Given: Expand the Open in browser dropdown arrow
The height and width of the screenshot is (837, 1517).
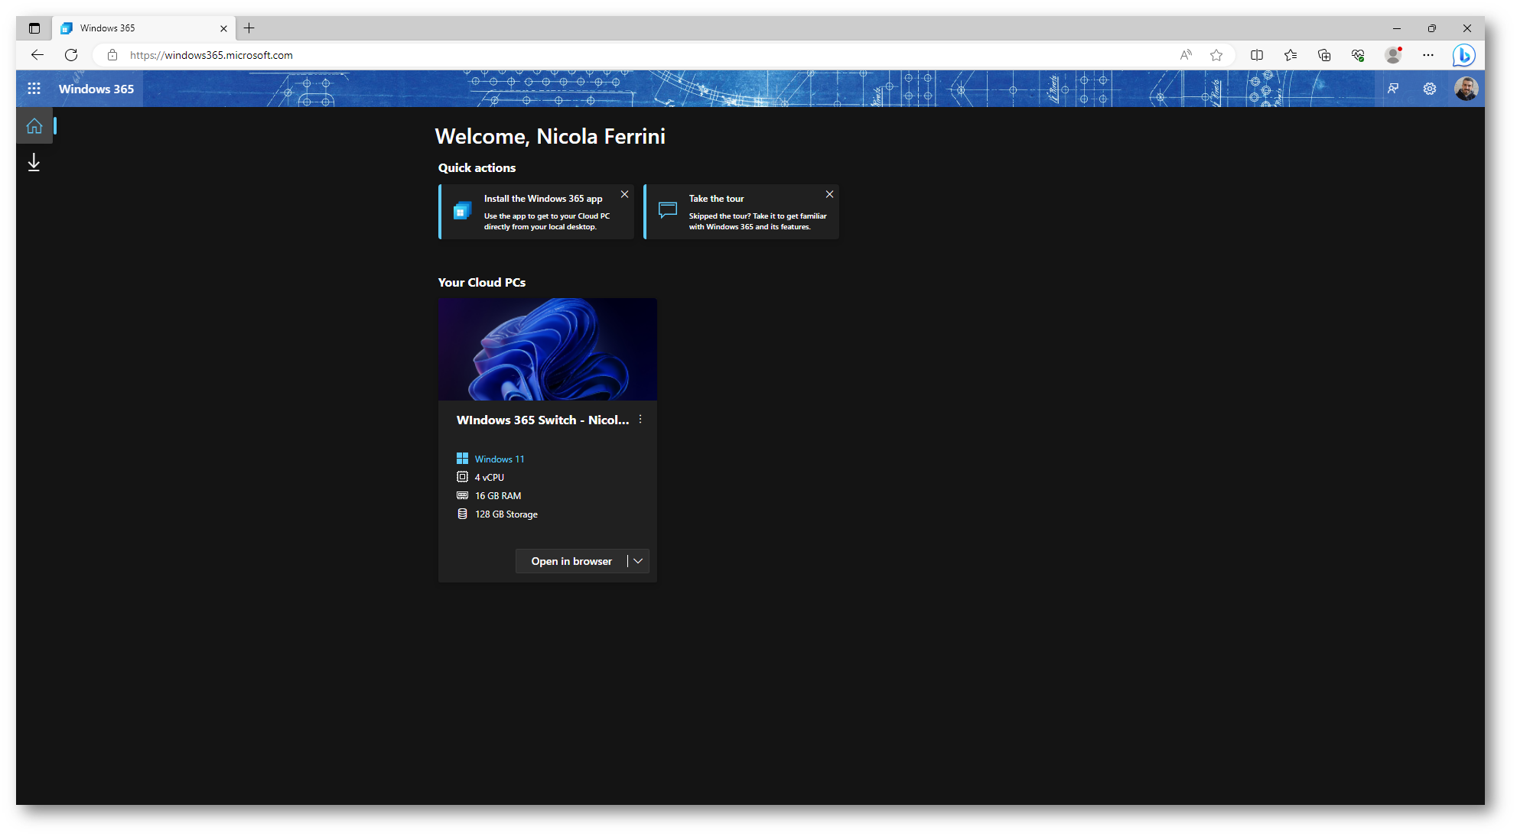Looking at the screenshot, I should pos(638,561).
